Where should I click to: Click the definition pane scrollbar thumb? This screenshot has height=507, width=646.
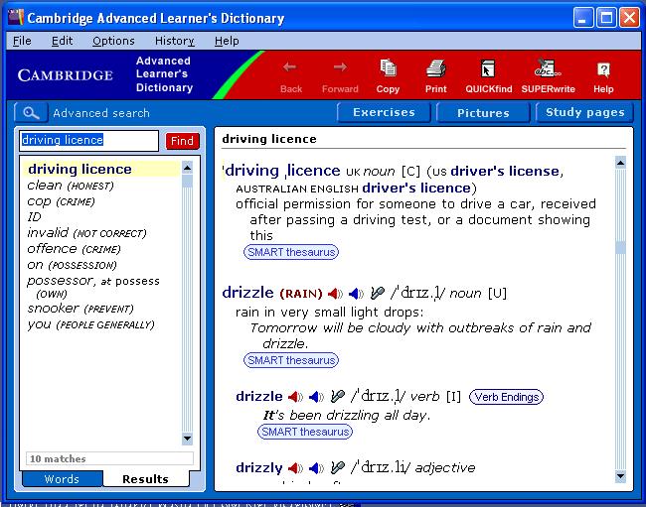click(620, 247)
